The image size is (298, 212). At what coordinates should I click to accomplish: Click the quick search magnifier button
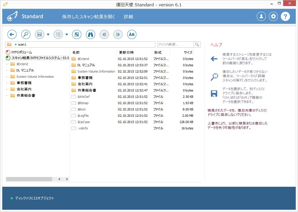point(197,44)
